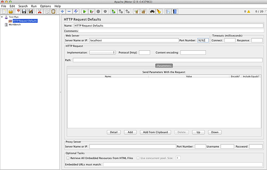This screenshot has width=267, height=170.
Task: Click the Help book icon in toolbar
Action: pyautogui.click(x=175, y=12)
